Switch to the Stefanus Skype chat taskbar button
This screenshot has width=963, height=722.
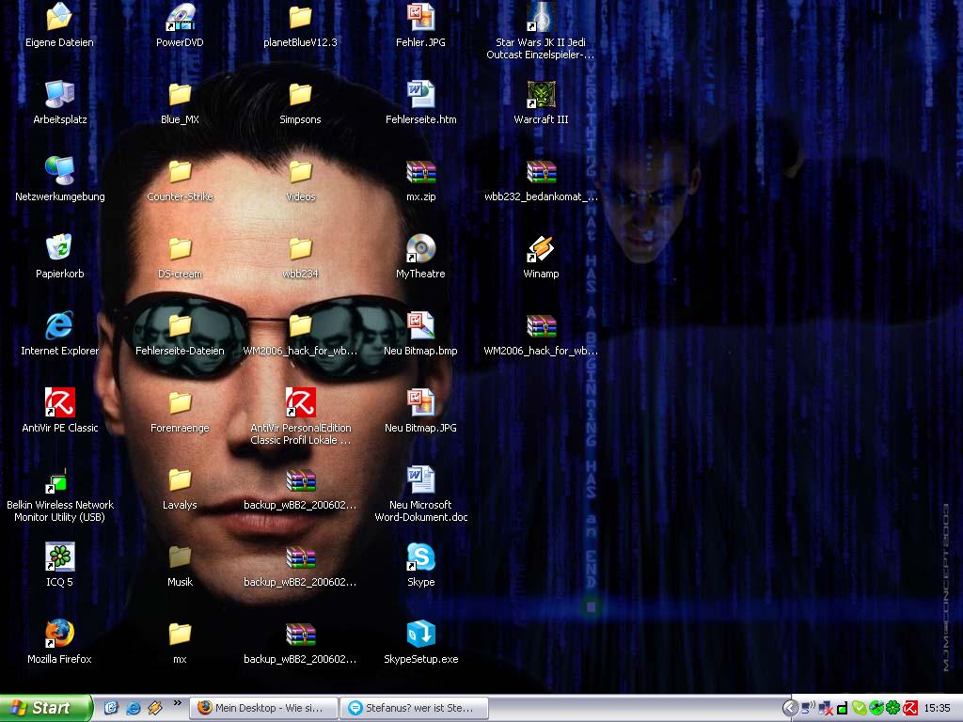coord(412,708)
